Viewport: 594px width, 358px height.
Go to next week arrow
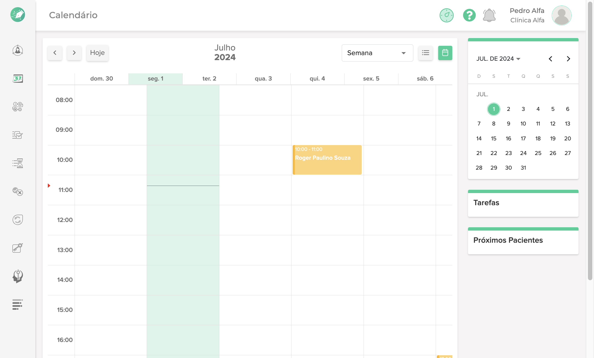(74, 53)
